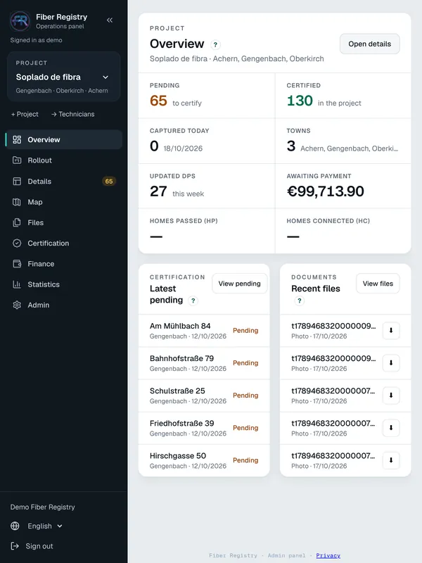The width and height of the screenshot is (422, 563).
Task: Open Rollout via its sidebar folder icon
Action: coord(17,160)
